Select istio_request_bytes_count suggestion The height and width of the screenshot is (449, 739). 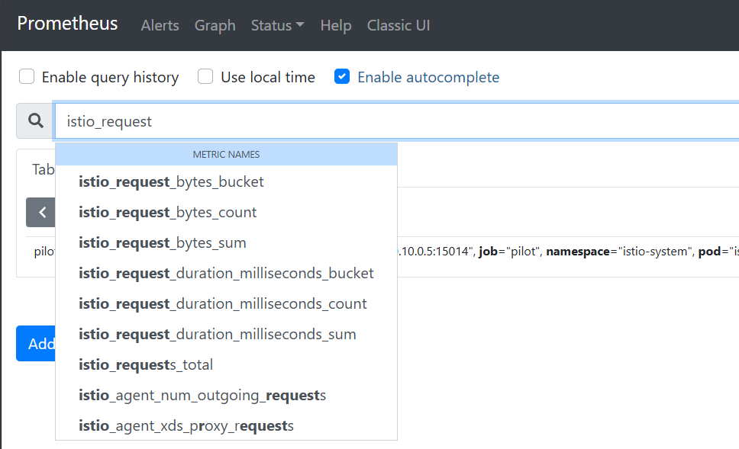(x=226, y=212)
